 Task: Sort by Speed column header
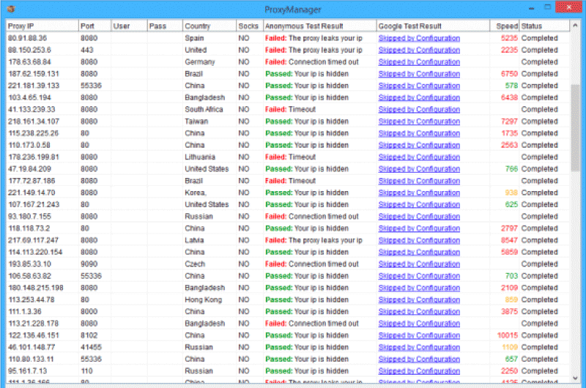[505, 26]
